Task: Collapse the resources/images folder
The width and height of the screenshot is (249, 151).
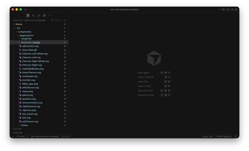Action: (x=19, y=42)
